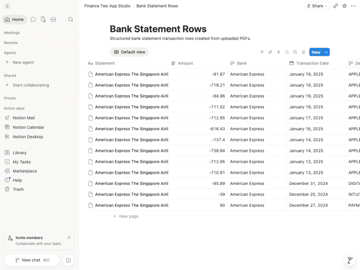Click the -84.96 amount cell

(198, 96)
